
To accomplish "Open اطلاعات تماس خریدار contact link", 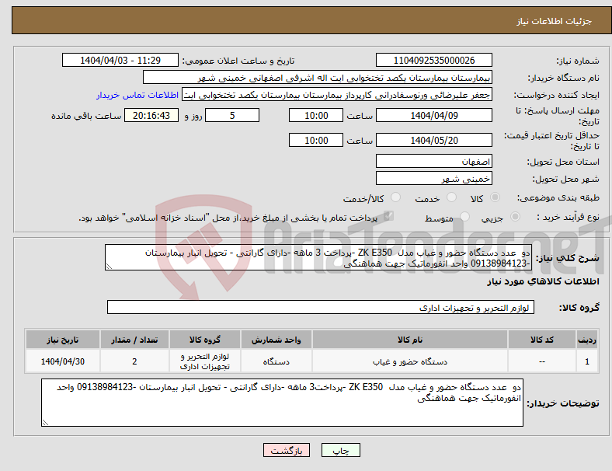I will click(137, 95).
